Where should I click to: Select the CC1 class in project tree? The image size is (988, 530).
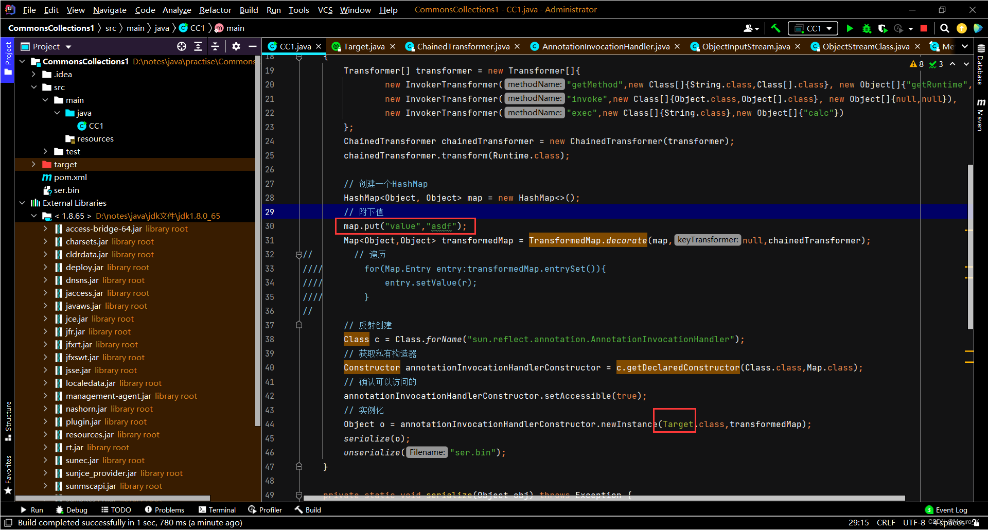click(x=91, y=126)
